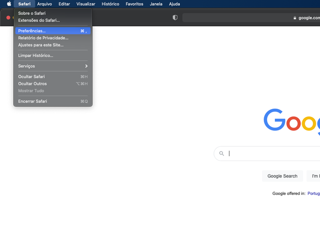Click the privacy shield icon in Safari toolbar
320x240 pixels.
(x=175, y=17)
